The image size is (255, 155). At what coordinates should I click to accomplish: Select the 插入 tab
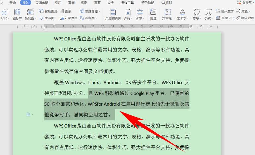coord(25,3)
